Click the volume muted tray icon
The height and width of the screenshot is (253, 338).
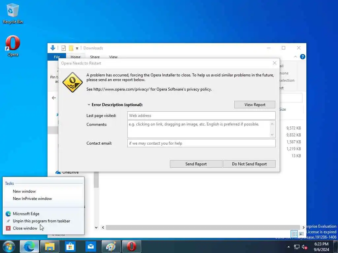[304, 247]
